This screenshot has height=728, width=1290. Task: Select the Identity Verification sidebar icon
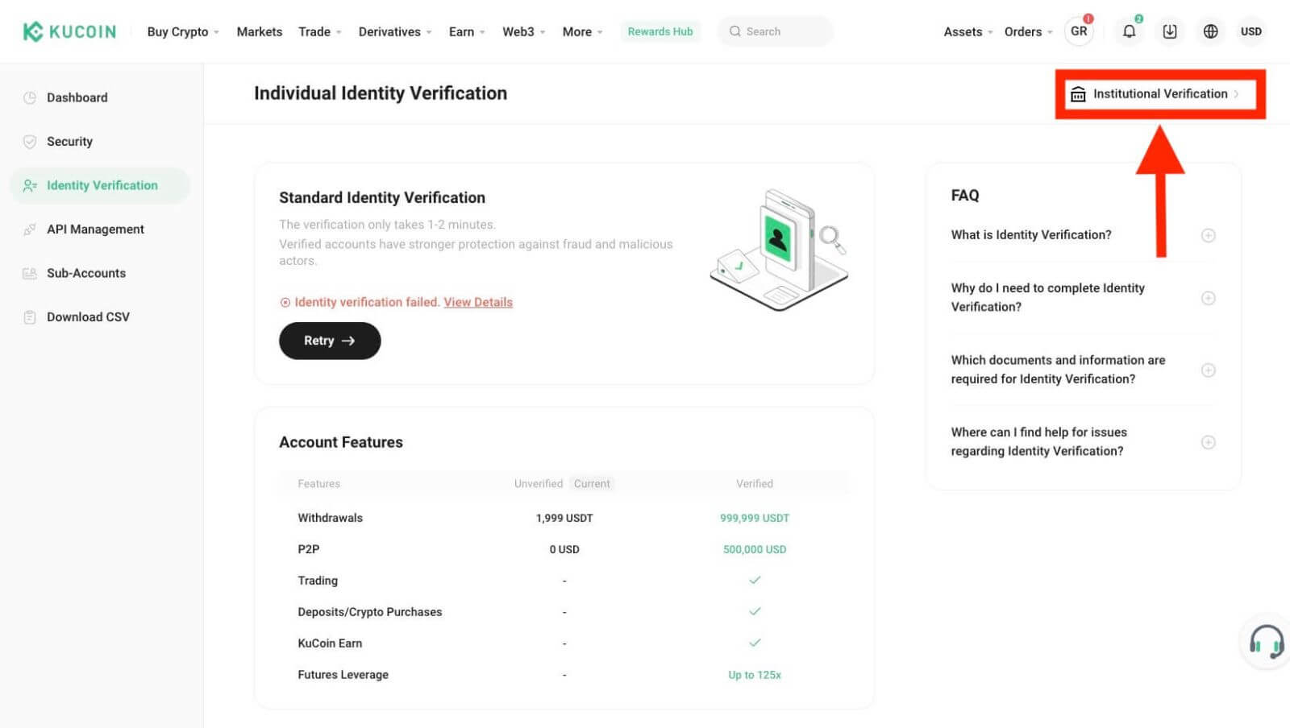(x=30, y=185)
